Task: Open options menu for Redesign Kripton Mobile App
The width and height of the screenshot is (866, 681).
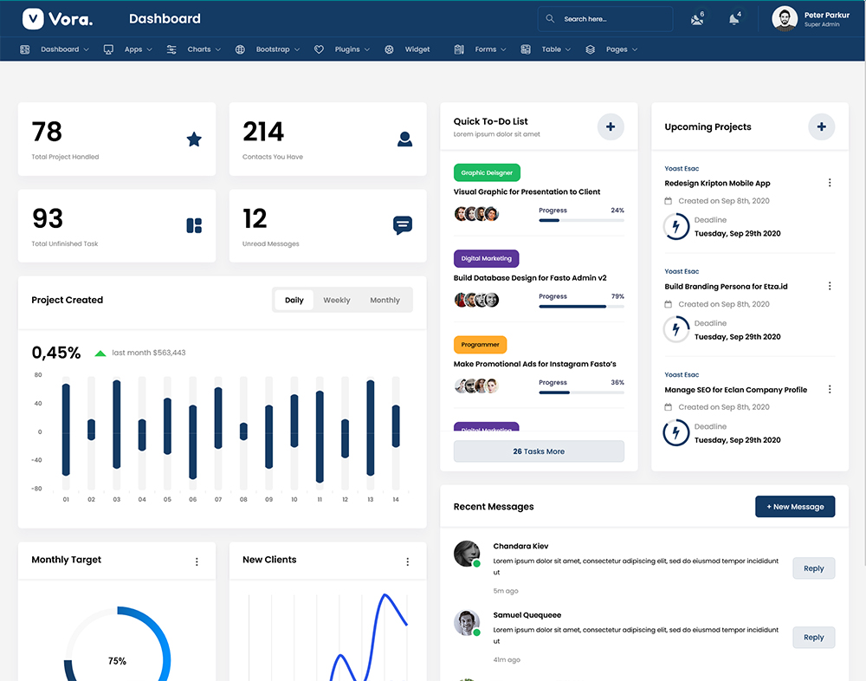Action: coord(830,183)
